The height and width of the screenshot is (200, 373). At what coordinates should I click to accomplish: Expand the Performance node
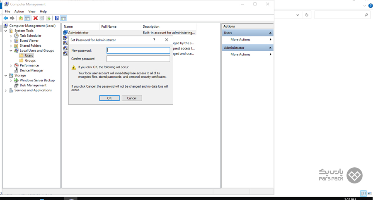pos(11,66)
